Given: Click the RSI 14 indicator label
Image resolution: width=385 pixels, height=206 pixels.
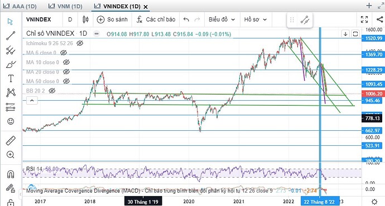Looking at the screenshot, I should point(34,169).
